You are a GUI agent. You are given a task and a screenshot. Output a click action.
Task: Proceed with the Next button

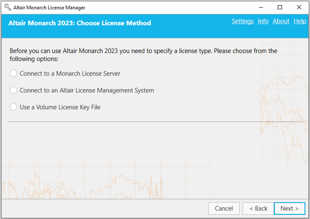[x=289, y=208]
